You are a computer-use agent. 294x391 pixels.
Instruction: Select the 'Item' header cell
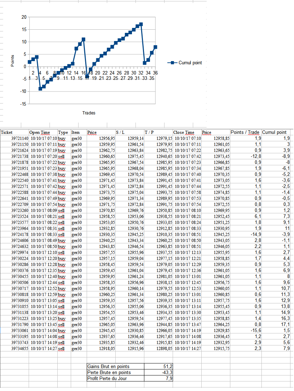pos(79,132)
